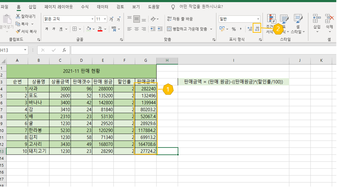Click the insert function fx button
The width and height of the screenshot is (337, 188).
[x=64, y=50]
